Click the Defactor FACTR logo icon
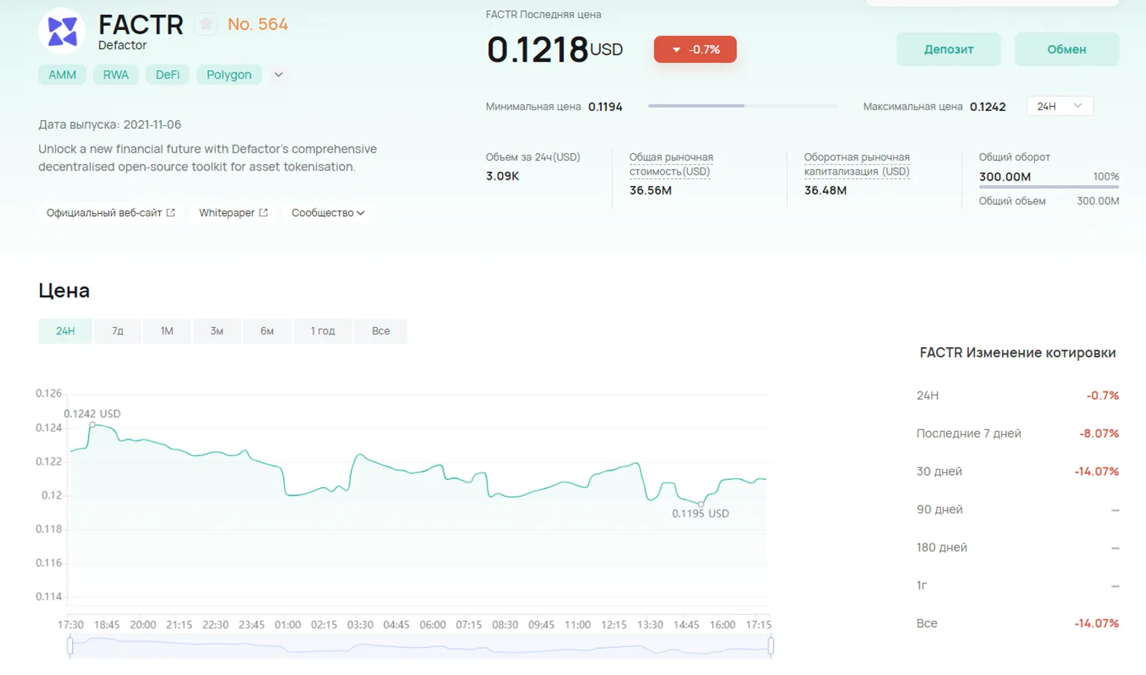Screen dimensions: 1146x675 [62, 31]
